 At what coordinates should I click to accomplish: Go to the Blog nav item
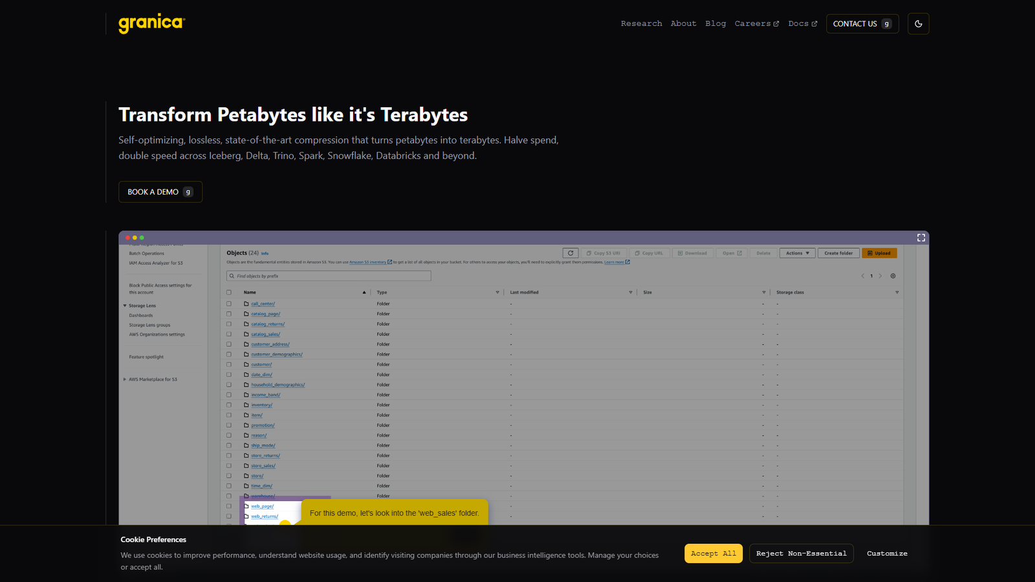715,24
